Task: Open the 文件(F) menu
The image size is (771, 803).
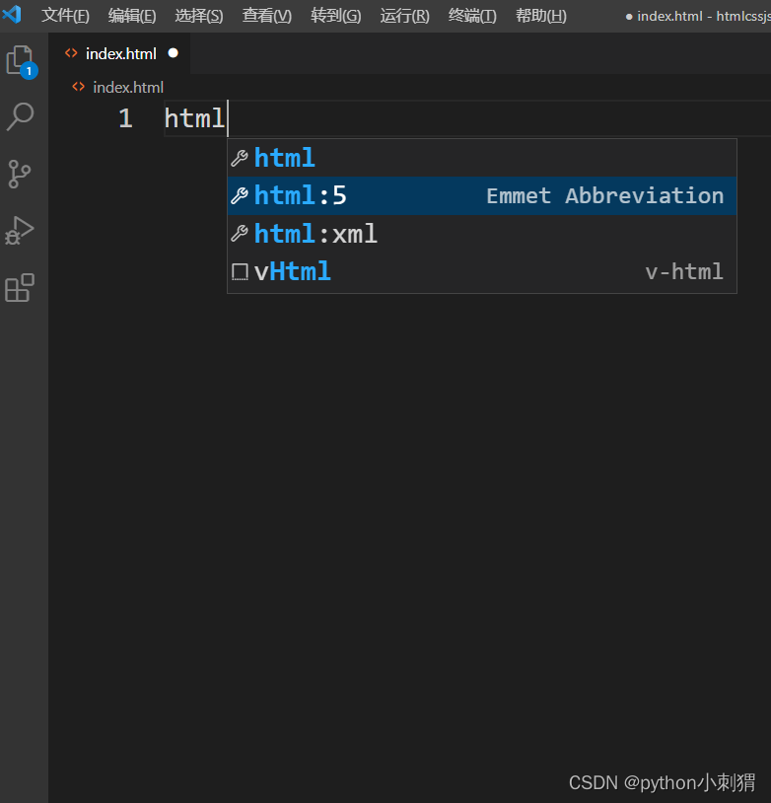Action: 65,15
